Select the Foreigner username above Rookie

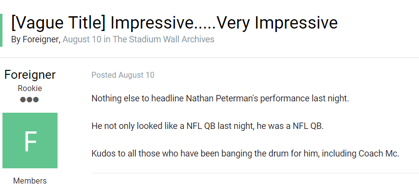[x=30, y=74]
